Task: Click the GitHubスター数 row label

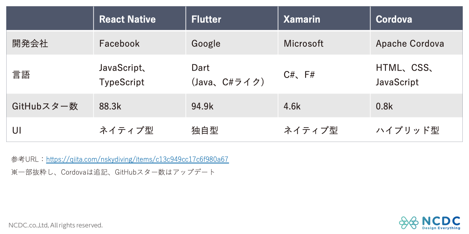Action: point(45,106)
